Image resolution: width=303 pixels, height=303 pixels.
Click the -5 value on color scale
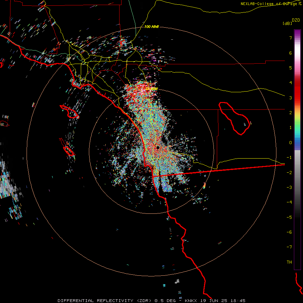[x=289, y=217]
